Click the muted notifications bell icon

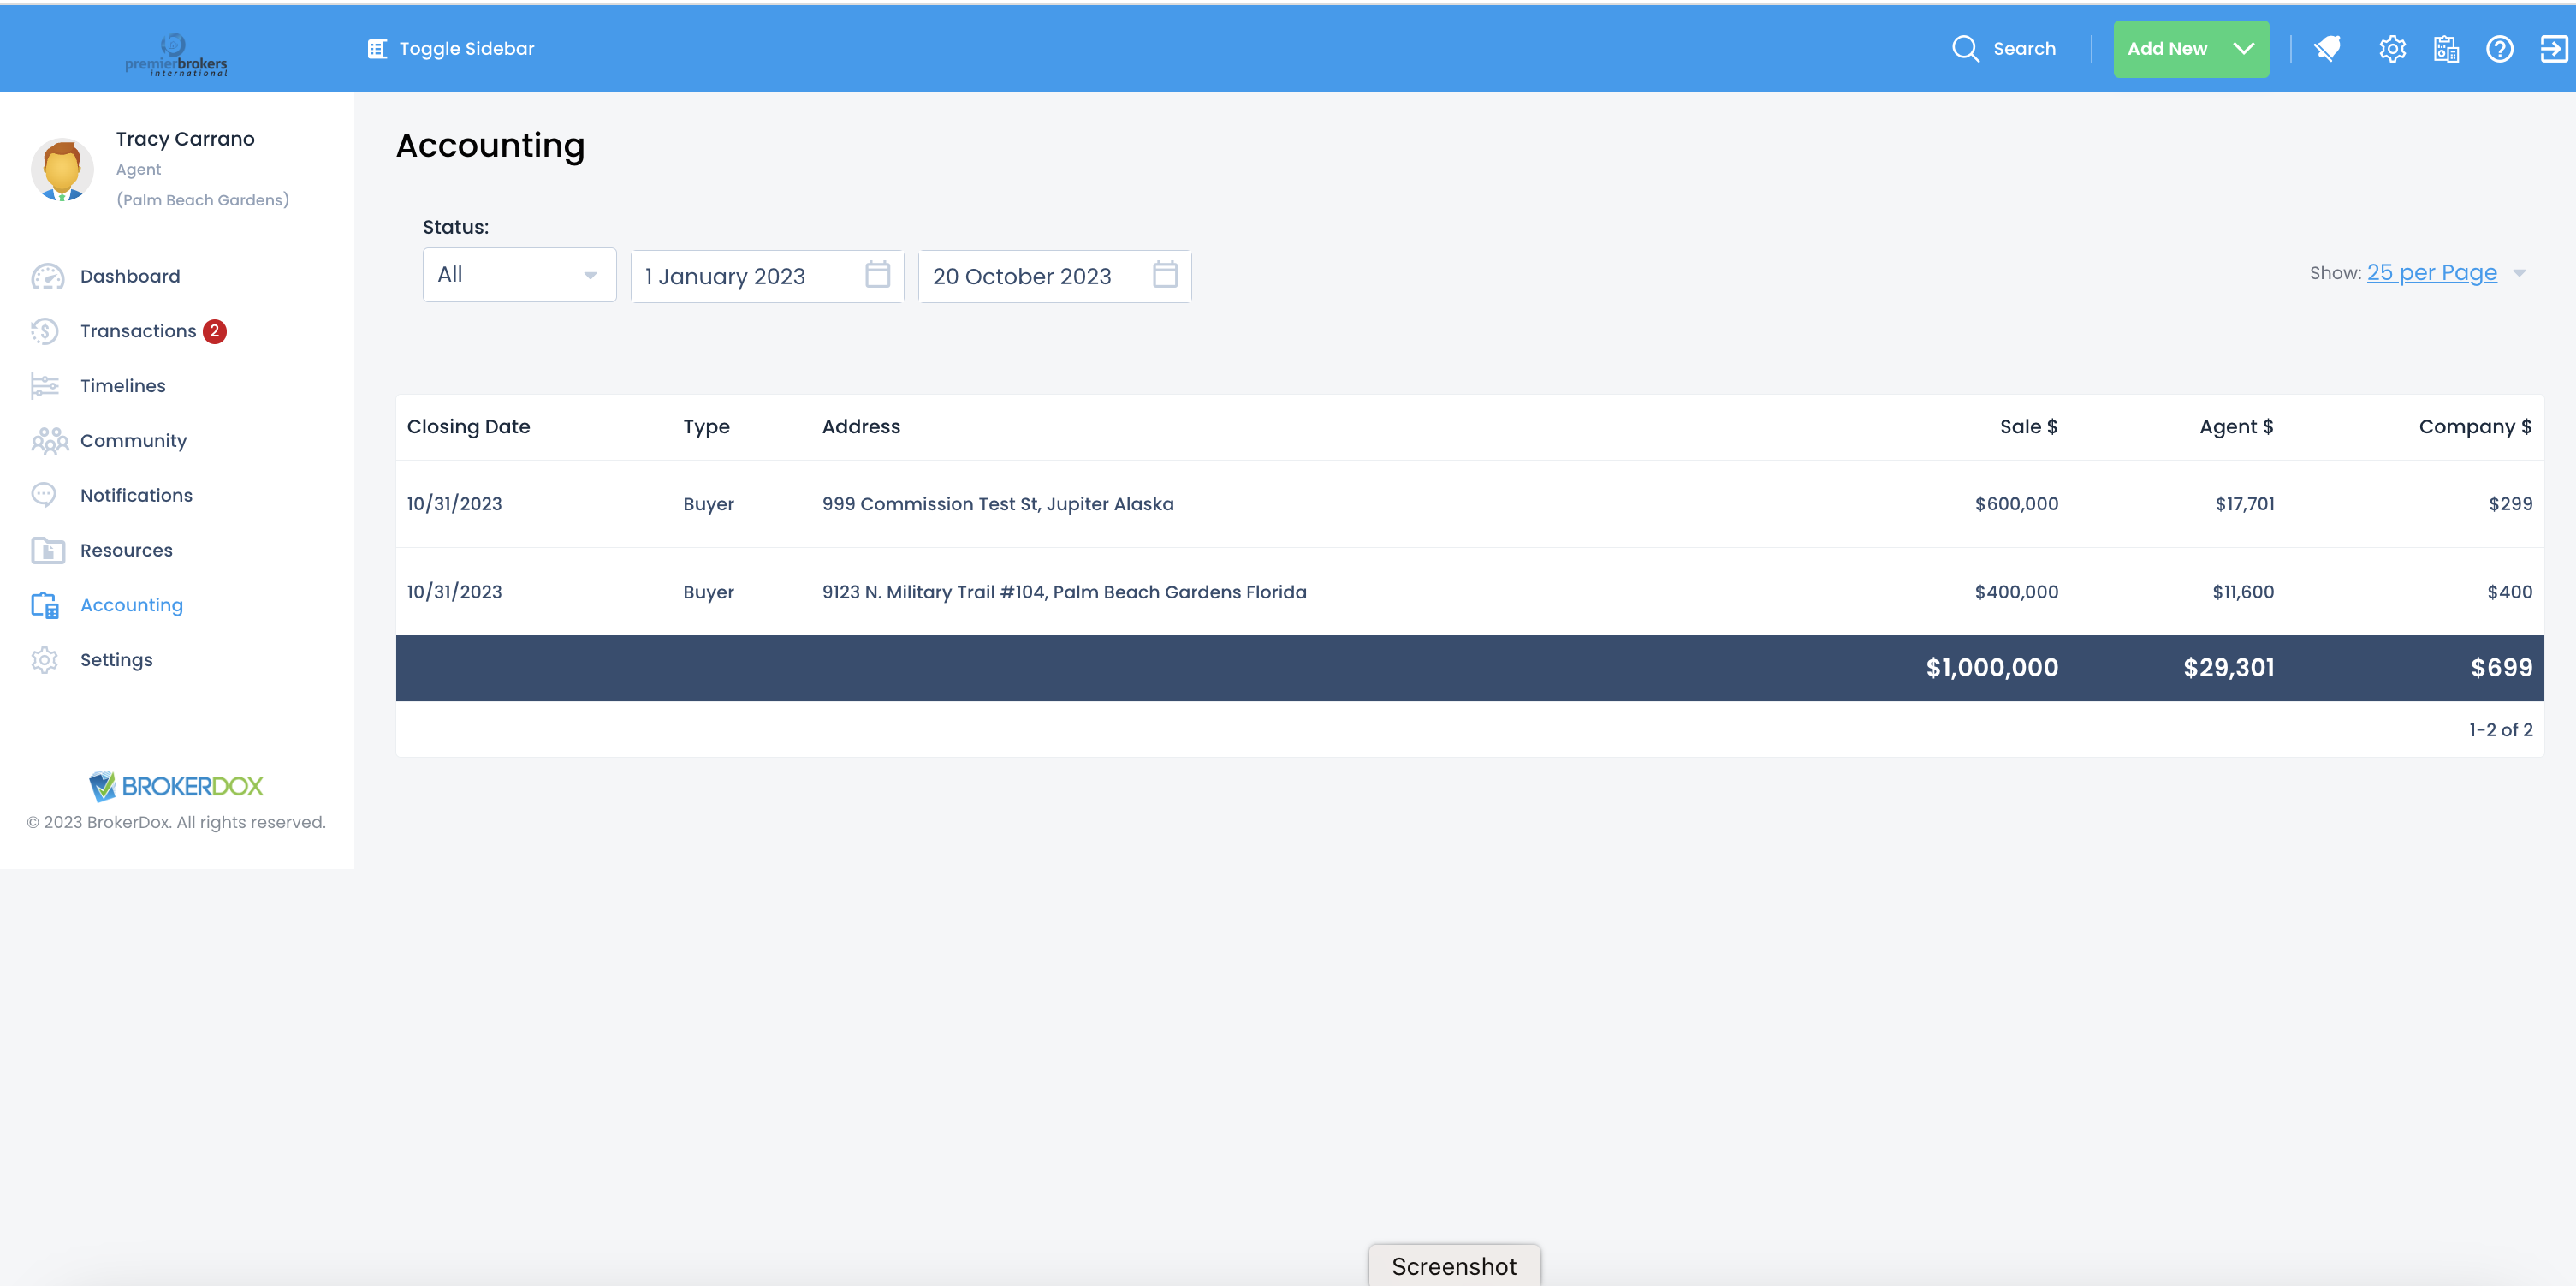click(x=2328, y=49)
